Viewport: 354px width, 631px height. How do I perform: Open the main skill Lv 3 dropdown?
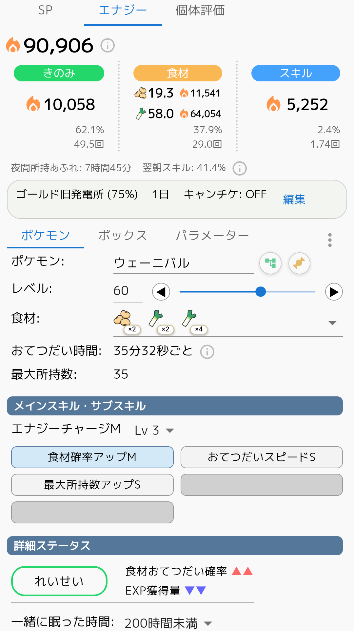(157, 431)
